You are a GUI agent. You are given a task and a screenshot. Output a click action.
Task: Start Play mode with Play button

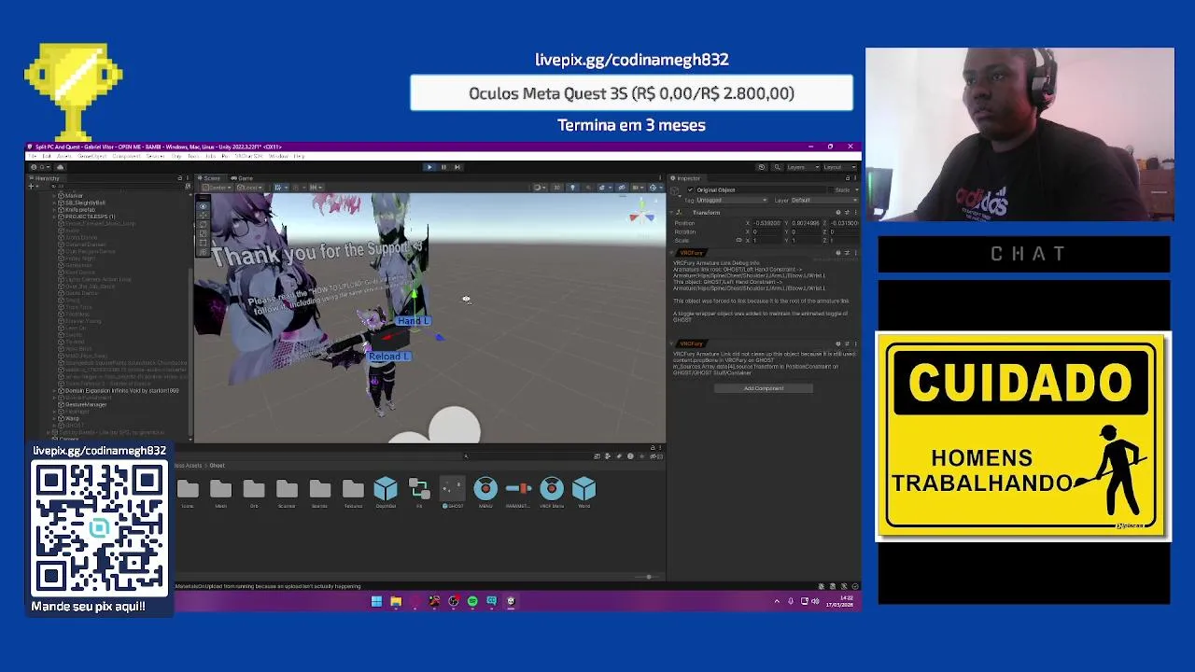click(429, 167)
